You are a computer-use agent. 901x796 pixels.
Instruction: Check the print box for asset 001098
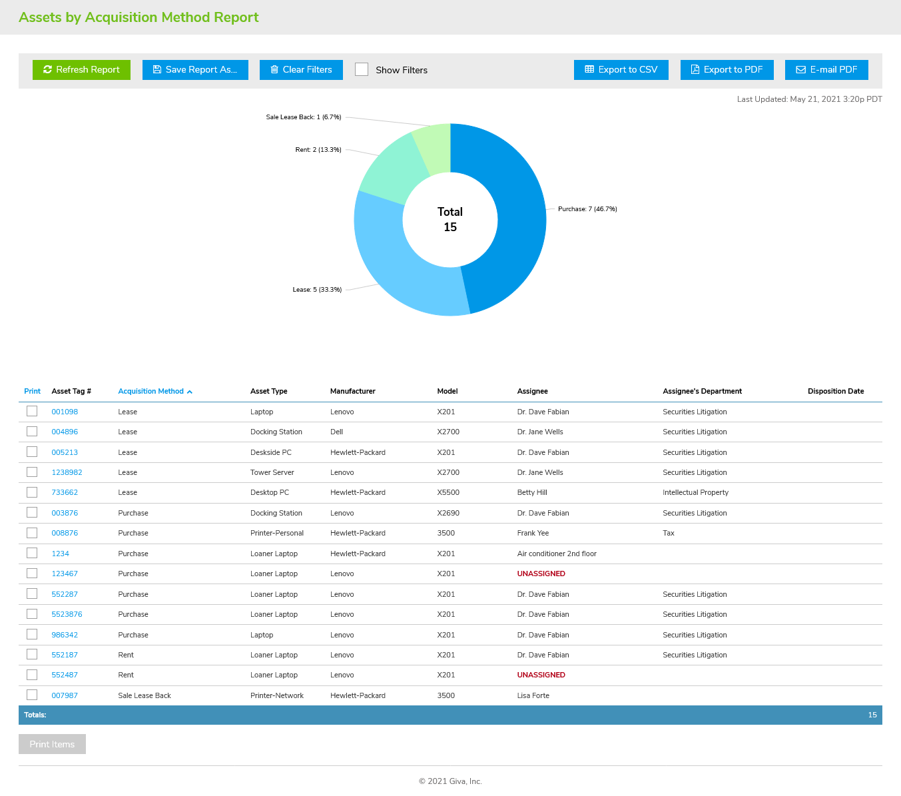pos(31,411)
